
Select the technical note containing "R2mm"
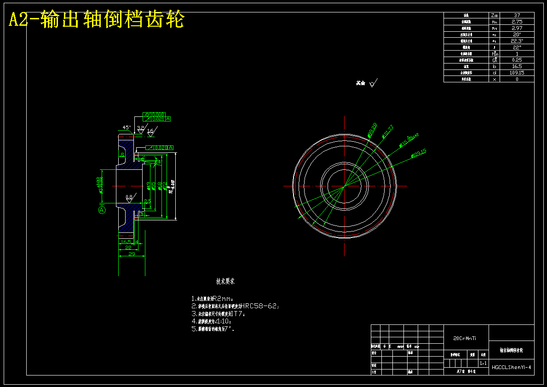pyautogui.click(x=212, y=298)
